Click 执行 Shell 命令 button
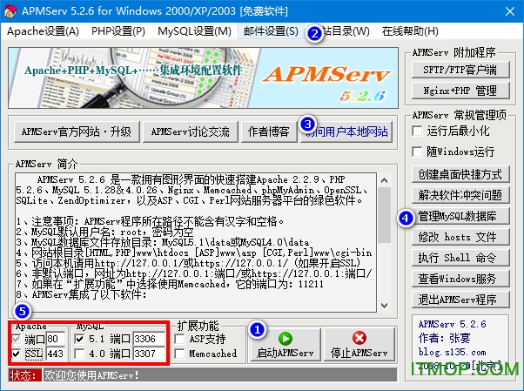The image size is (524, 391). click(460, 258)
